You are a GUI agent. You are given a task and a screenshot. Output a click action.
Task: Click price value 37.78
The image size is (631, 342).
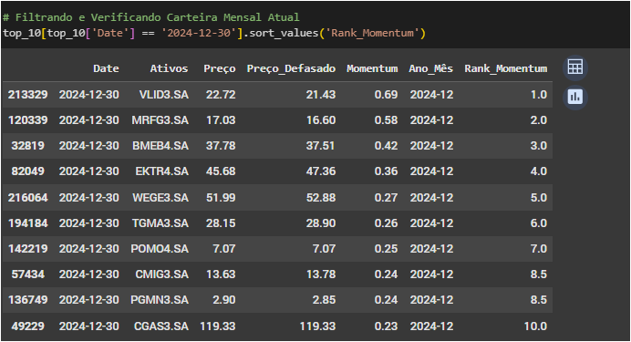click(x=221, y=145)
